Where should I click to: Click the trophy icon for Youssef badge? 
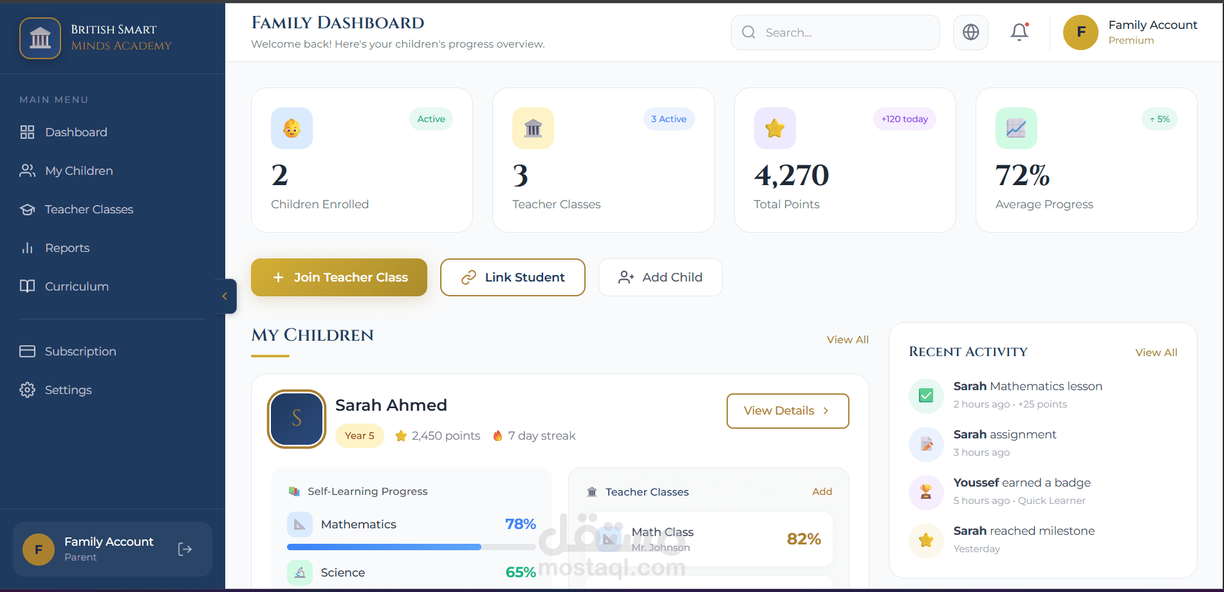[926, 492]
